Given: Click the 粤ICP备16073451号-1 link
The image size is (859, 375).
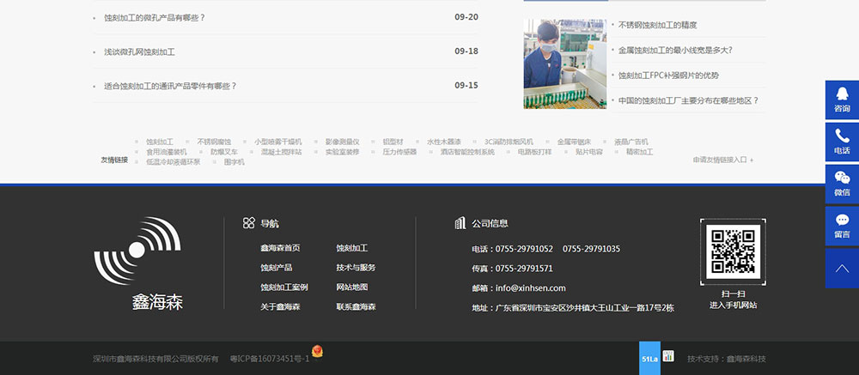Looking at the screenshot, I should pyautogui.click(x=269, y=359).
